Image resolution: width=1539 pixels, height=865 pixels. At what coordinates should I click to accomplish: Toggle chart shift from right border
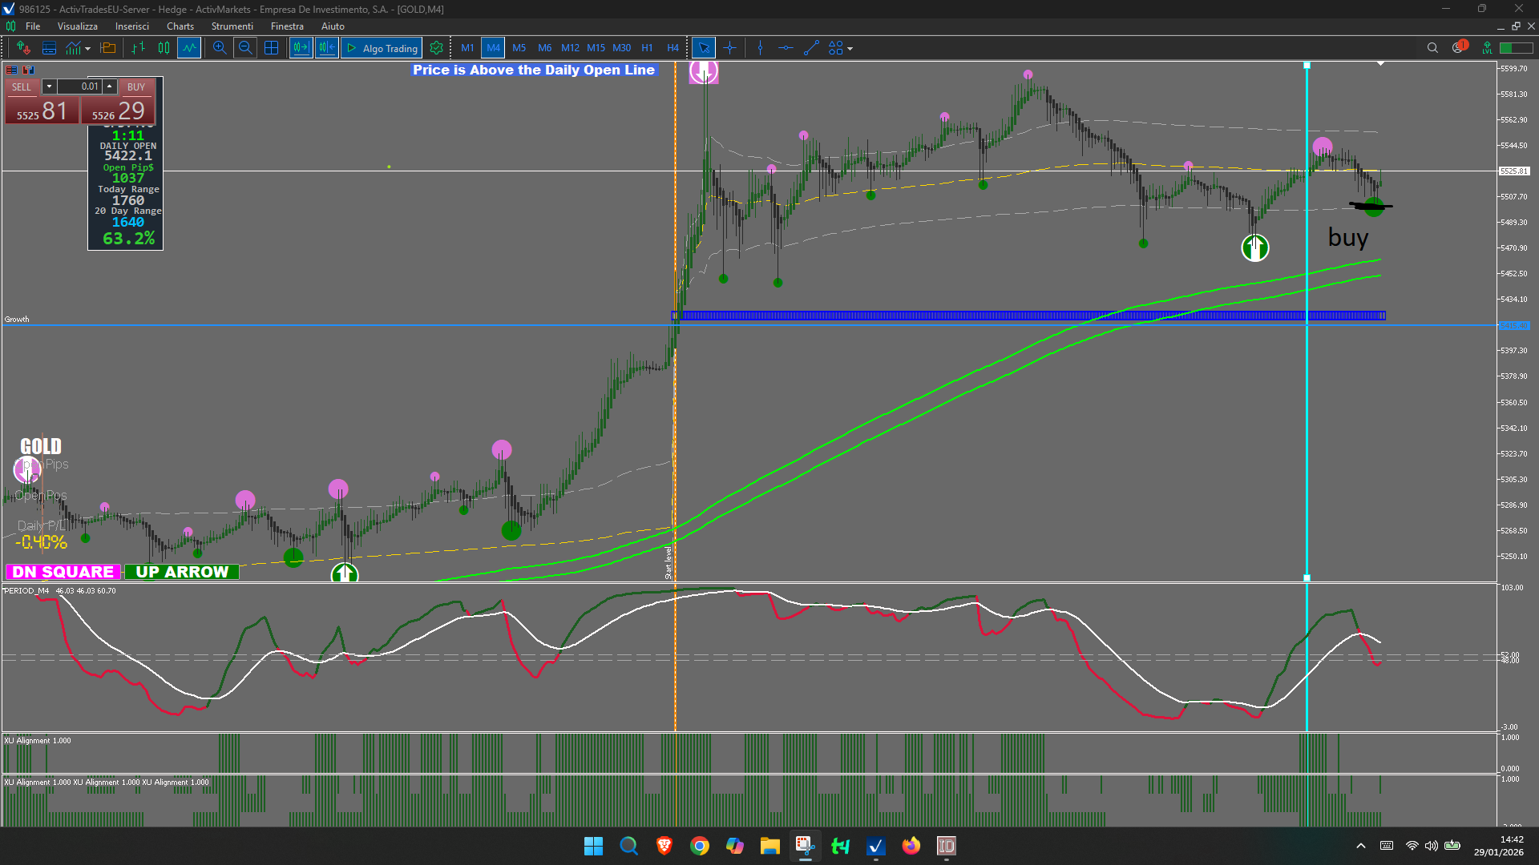pos(326,48)
